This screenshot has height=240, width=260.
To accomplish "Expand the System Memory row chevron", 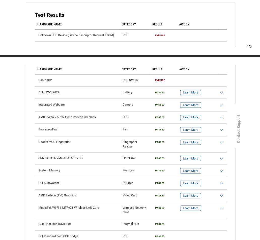I will click(221, 171).
